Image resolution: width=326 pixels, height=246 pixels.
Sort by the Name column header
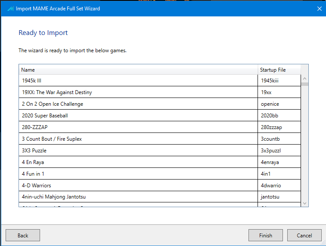tap(138, 70)
